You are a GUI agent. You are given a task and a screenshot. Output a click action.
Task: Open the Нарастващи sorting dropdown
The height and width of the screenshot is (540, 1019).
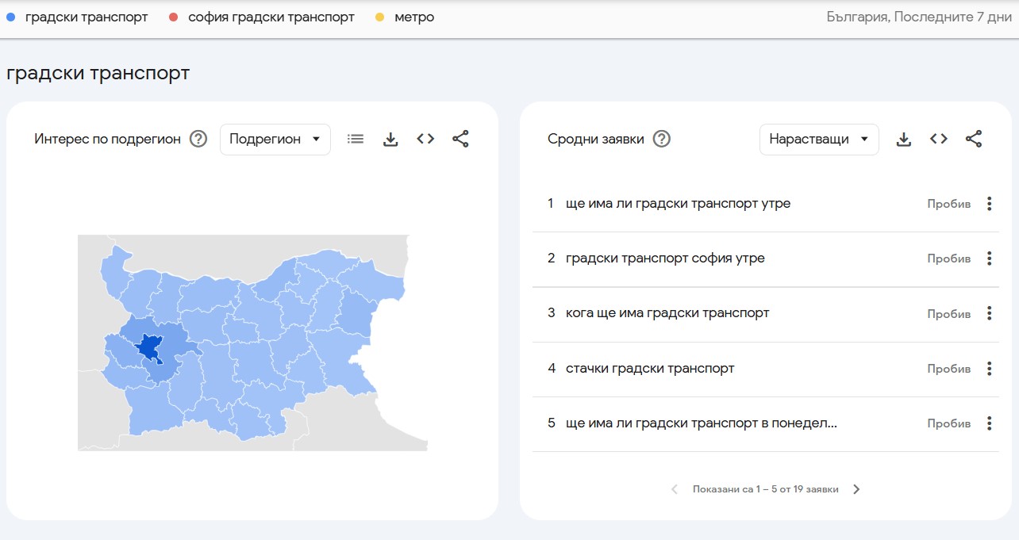(x=818, y=139)
